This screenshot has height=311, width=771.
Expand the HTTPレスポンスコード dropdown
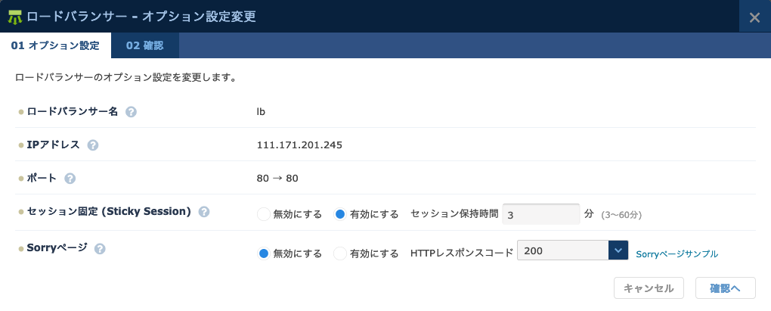(619, 250)
